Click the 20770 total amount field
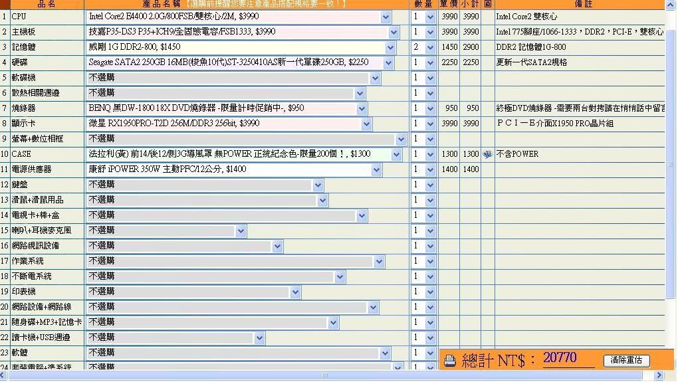The height and width of the screenshot is (382, 678). (x=568, y=359)
